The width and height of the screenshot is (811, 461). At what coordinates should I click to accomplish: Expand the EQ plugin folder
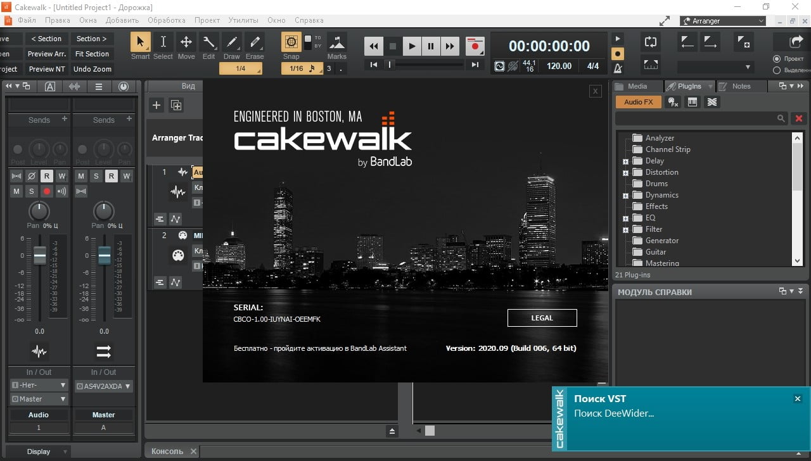(x=625, y=218)
